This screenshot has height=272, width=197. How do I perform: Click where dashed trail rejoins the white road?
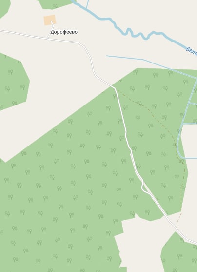pyautogui.click(x=177, y=229)
